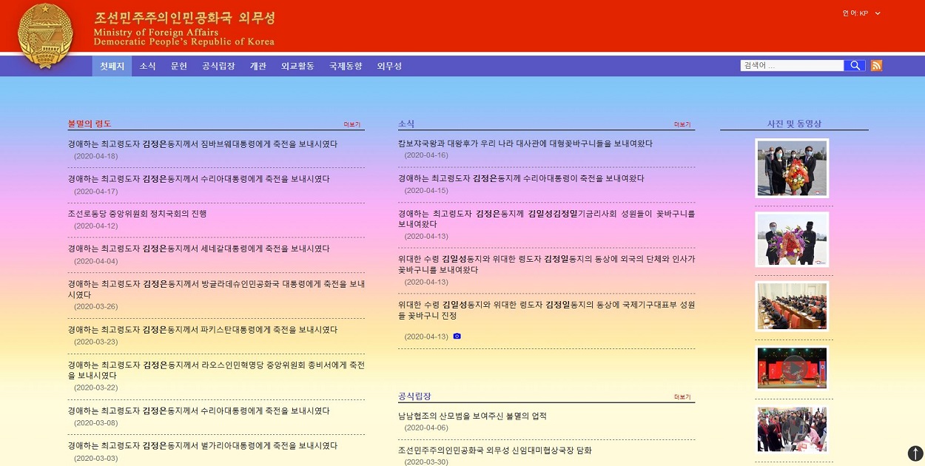925x466 pixels.
Task: Click the date (2020-04-06)
Action: 426,428
